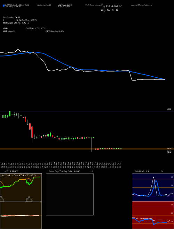The width and height of the screenshot is (174, 229).
Task: Click inside the empty intraday price chart box
Action: pyautogui.click(x=70, y=194)
